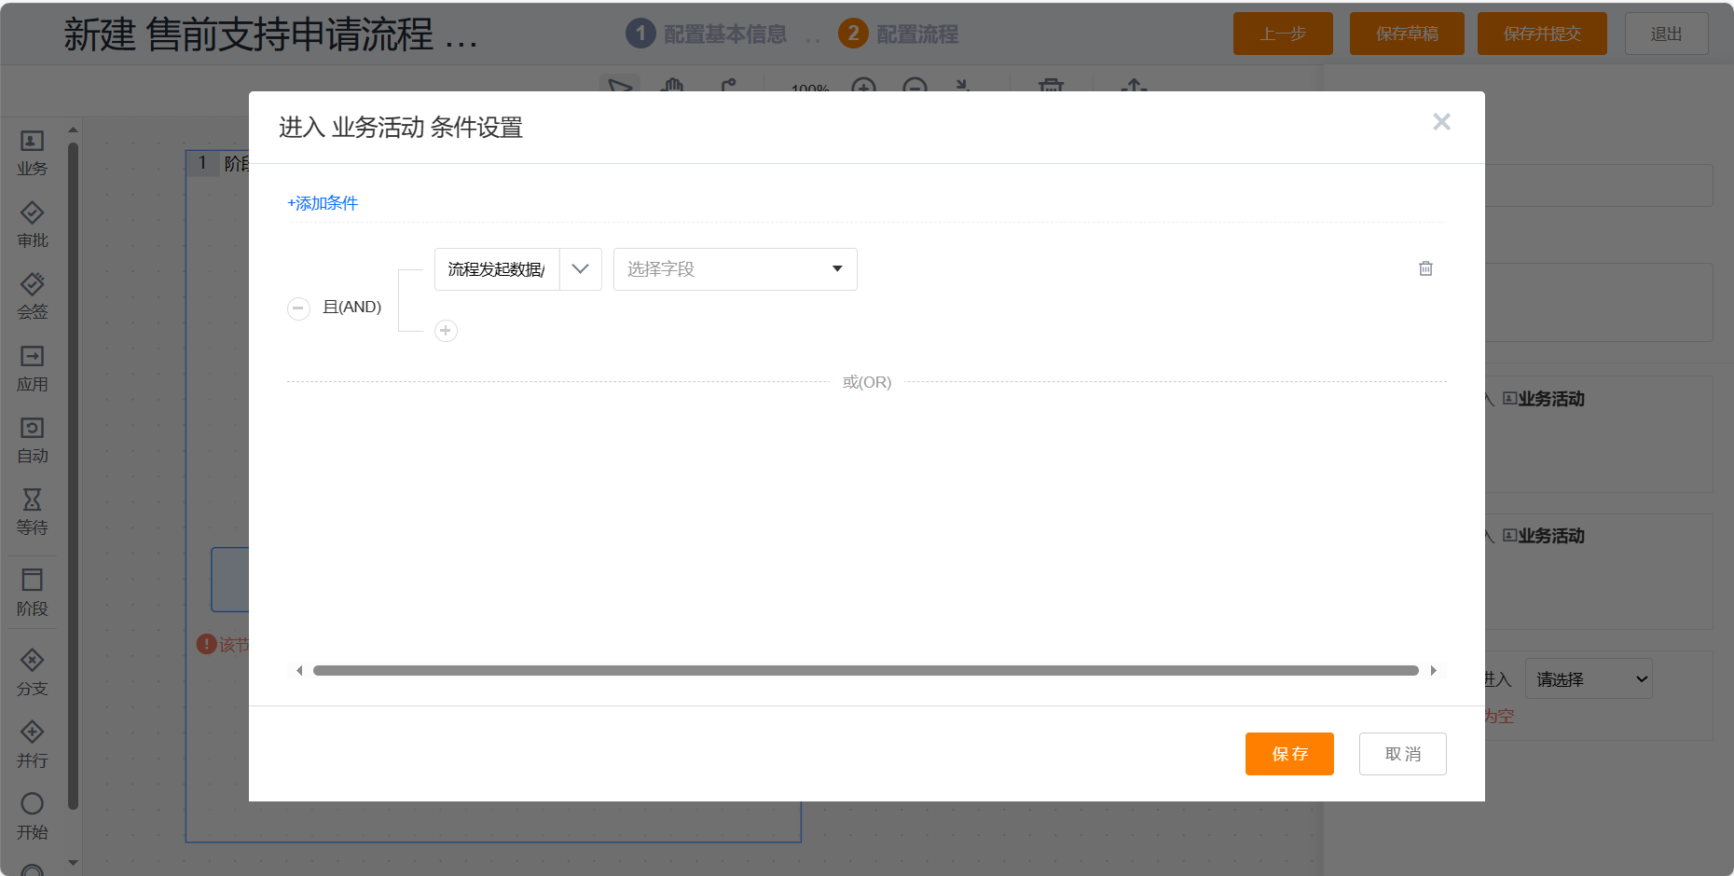Image resolution: width=1734 pixels, height=876 pixels.
Task: Select the 自动 automatic node icon
Action: tap(32, 428)
